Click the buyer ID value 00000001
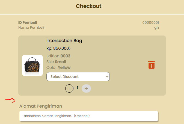This screenshot has width=184, height=124. pyautogui.click(x=150, y=23)
